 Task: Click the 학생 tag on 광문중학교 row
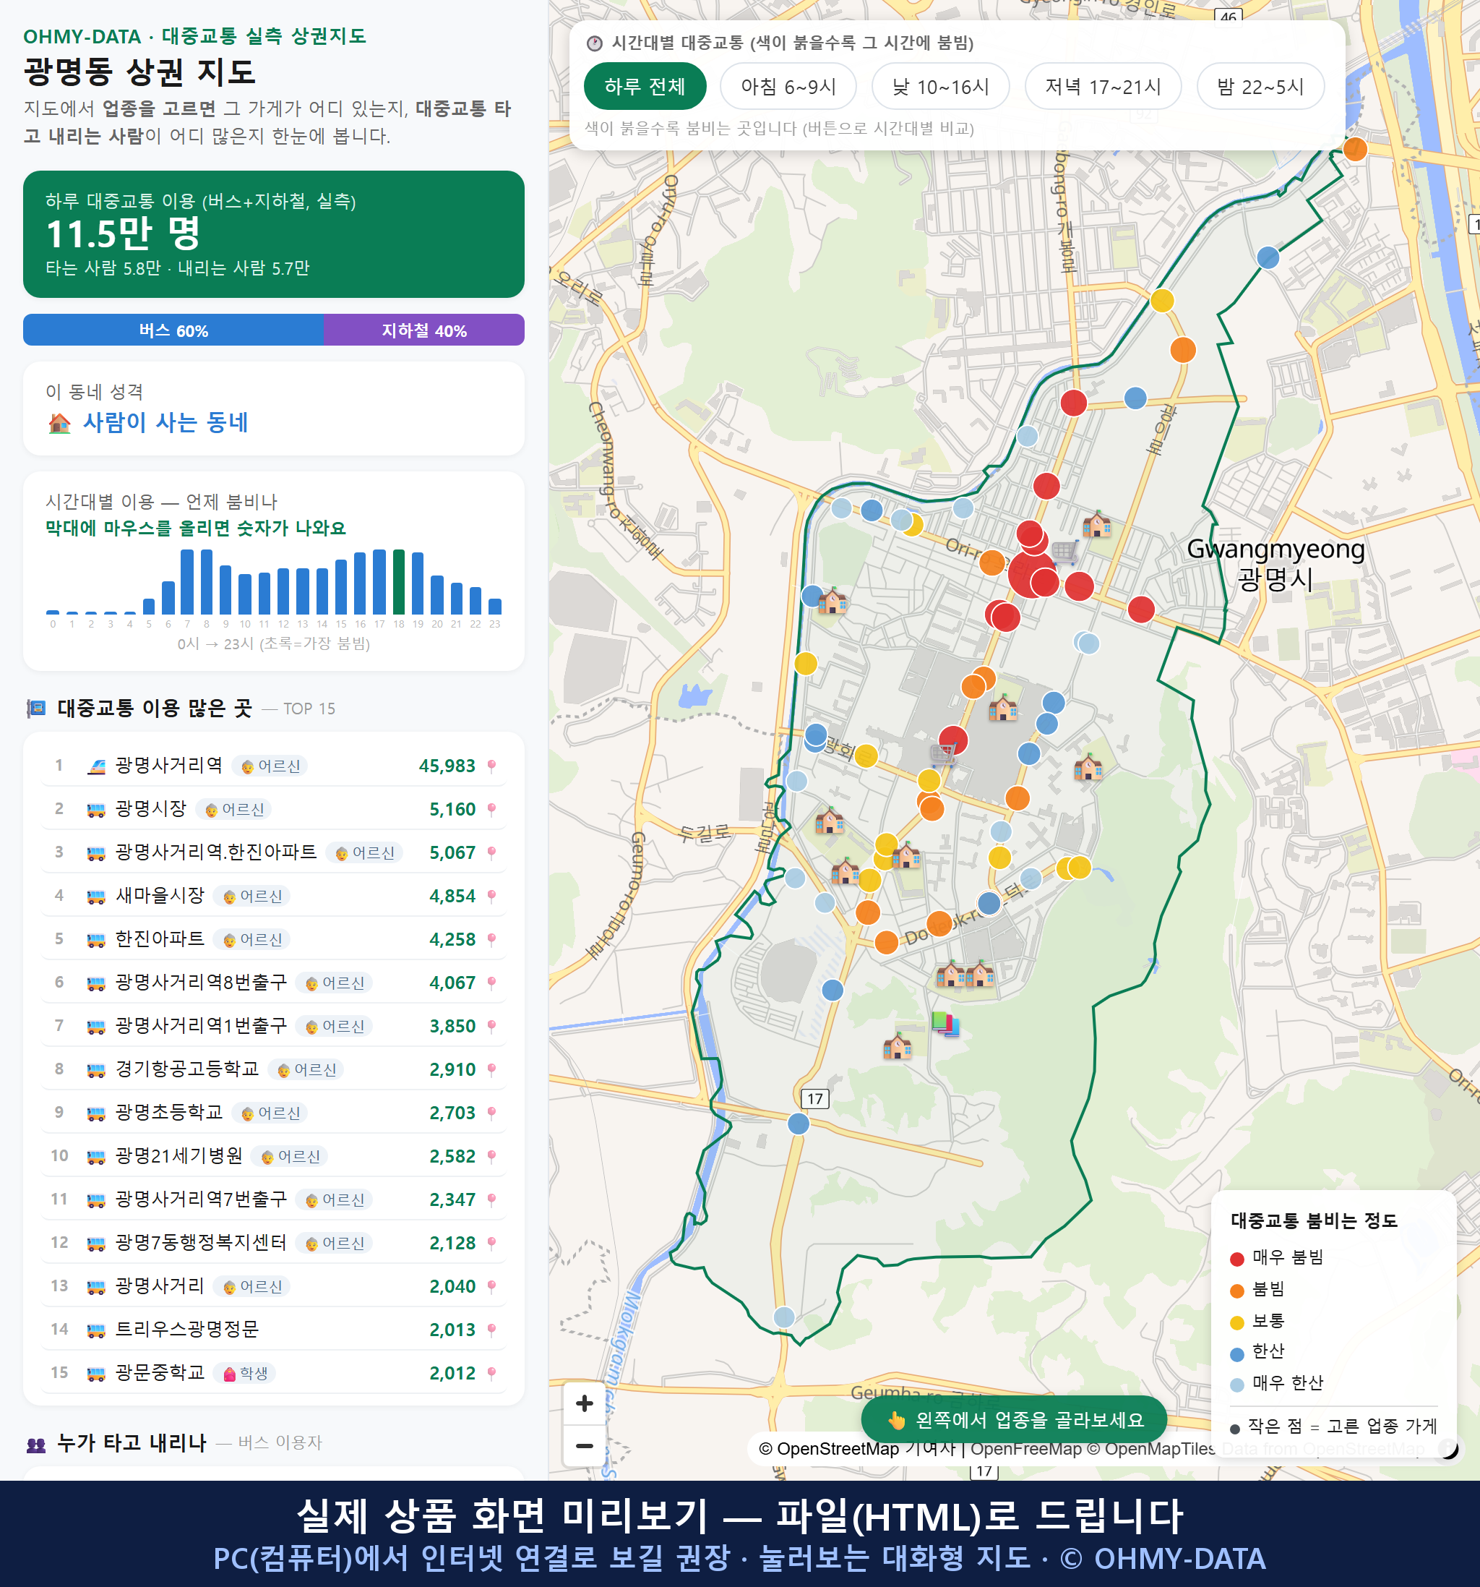[245, 1373]
